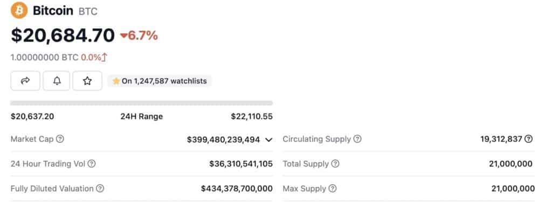Click the red 6.7% change indicator
Viewport: 552px width, 213px height.
[139, 35]
